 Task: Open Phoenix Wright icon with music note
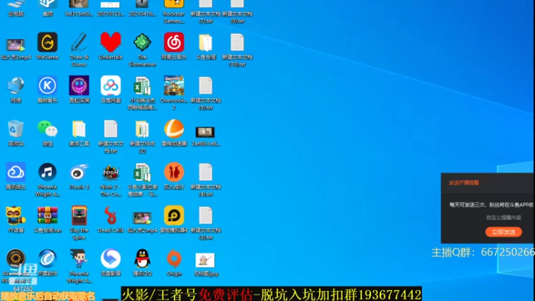(47, 172)
